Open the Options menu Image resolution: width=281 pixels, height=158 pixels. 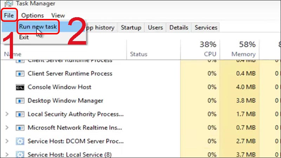click(x=32, y=15)
